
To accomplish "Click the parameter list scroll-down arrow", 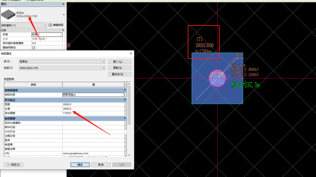I will click(x=129, y=155).
